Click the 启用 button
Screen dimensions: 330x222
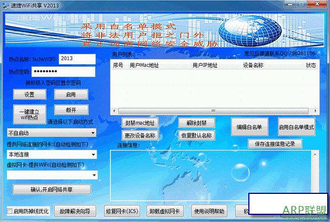(71, 94)
